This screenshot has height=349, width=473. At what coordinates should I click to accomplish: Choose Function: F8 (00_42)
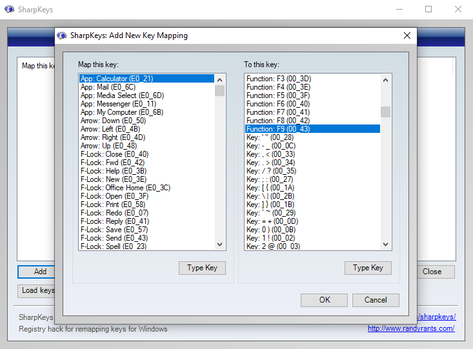[312, 121]
